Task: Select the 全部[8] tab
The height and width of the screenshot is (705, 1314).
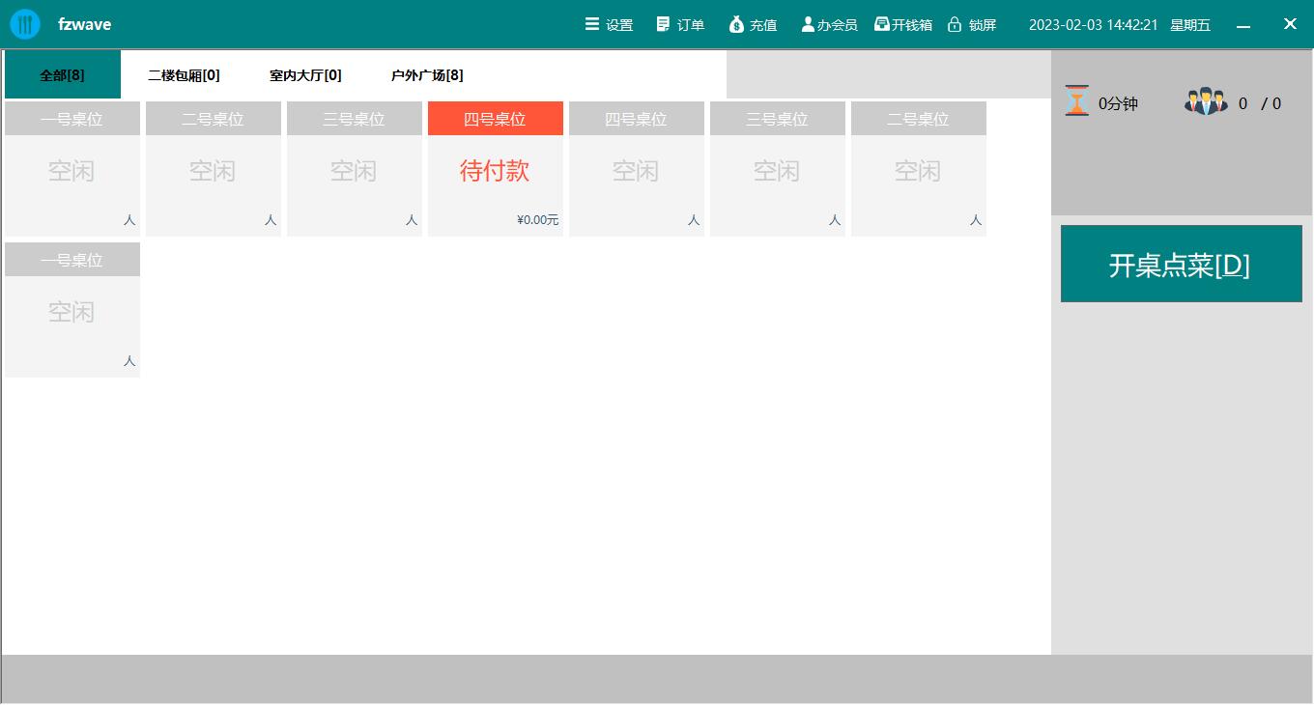Action: tap(63, 75)
